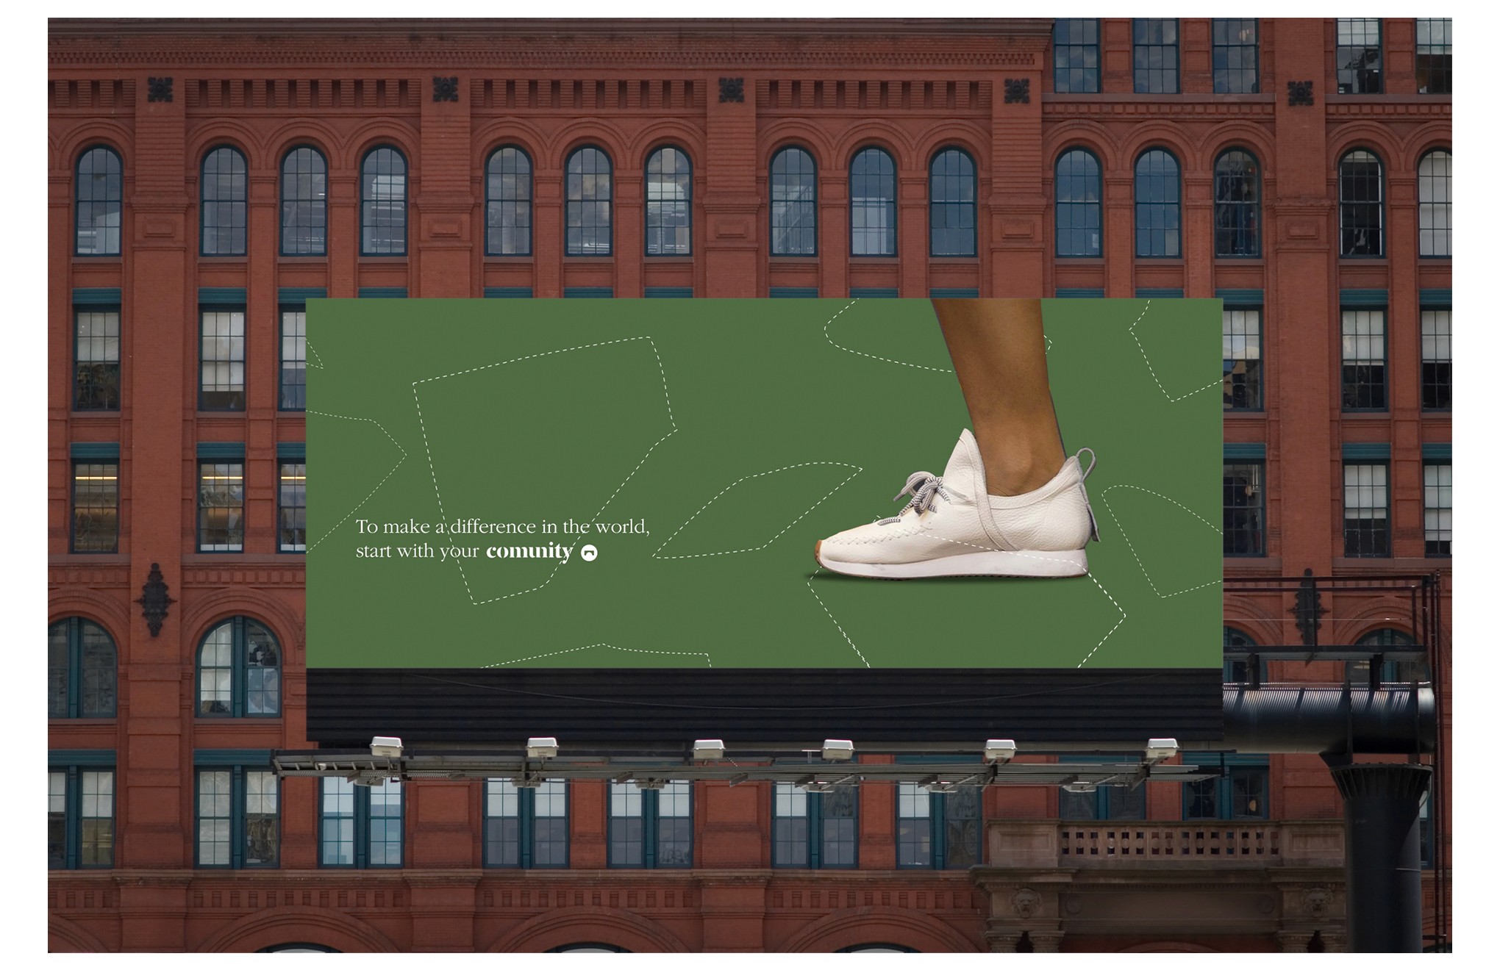Click the black panel beneath the billboard
This screenshot has height=970, width=1500.
765,704
